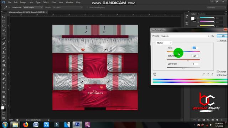Select the Rectangular Marquee tool

[4, 21]
